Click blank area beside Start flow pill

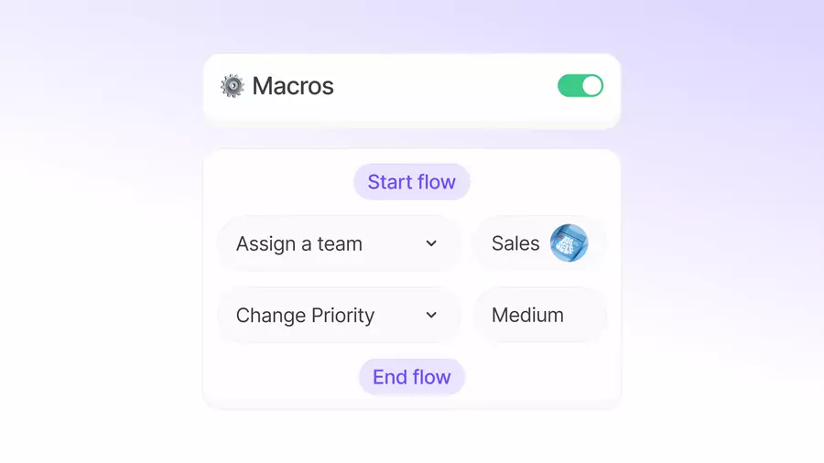point(541,181)
